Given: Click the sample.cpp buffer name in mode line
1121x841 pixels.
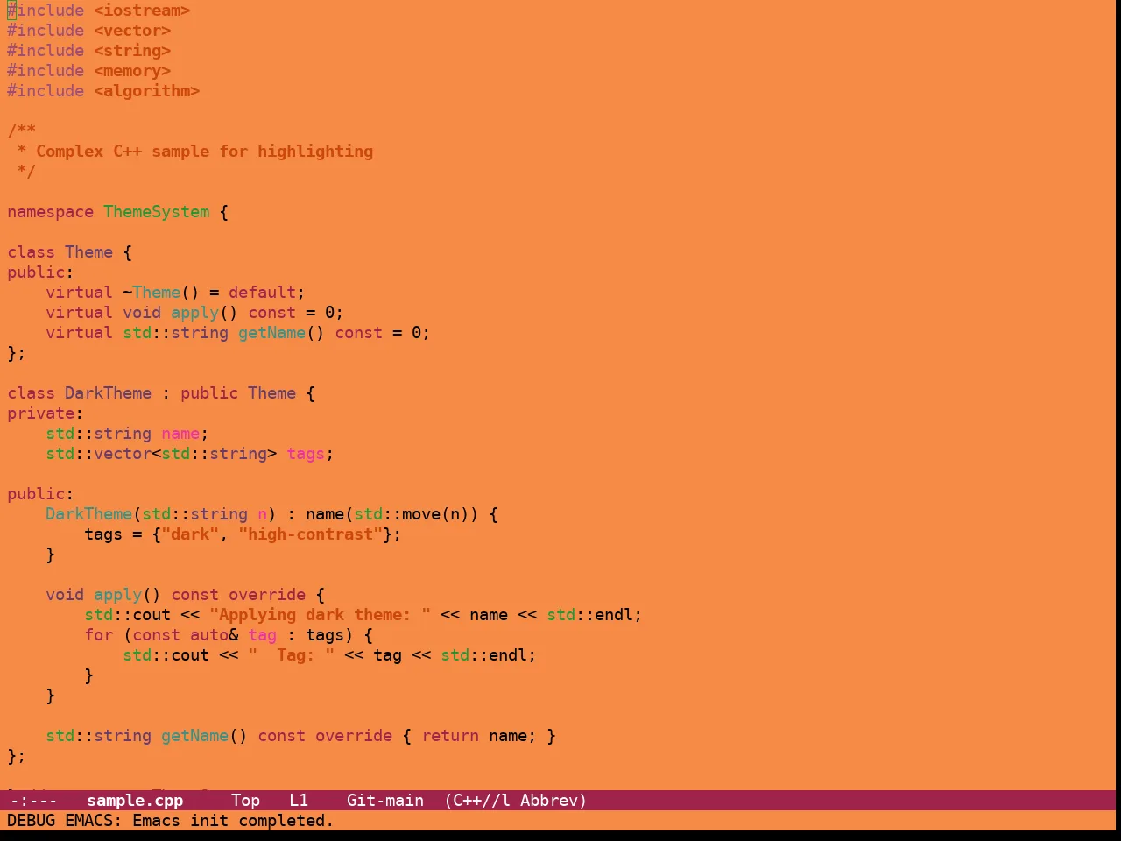Looking at the screenshot, I should (x=135, y=800).
